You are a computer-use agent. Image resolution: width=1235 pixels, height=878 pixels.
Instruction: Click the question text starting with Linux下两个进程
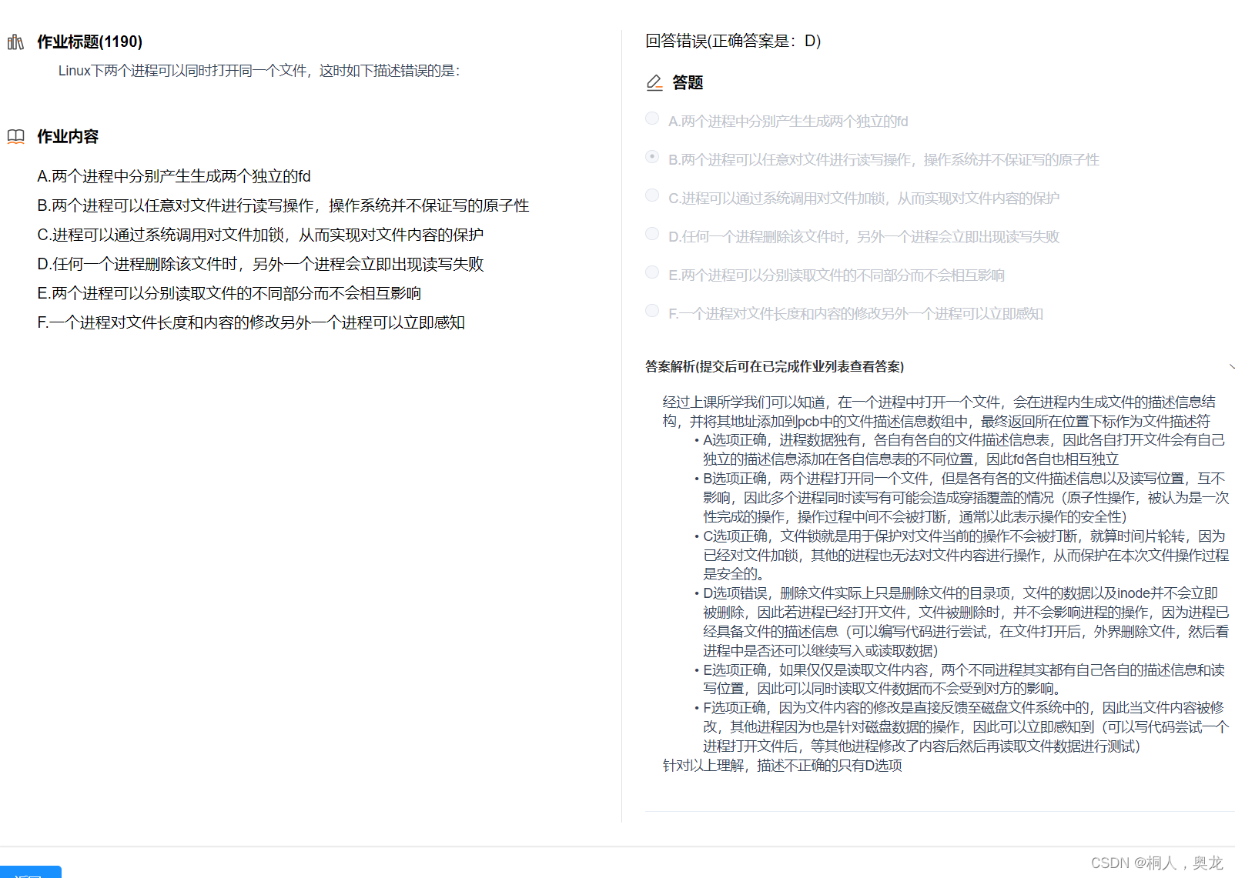pos(259,71)
